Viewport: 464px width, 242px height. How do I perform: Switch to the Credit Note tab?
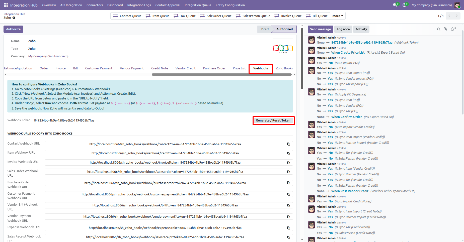[x=160, y=68]
